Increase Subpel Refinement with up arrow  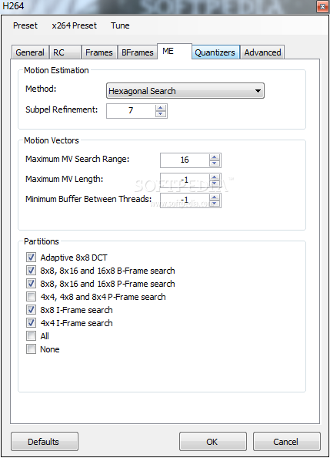click(x=161, y=108)
